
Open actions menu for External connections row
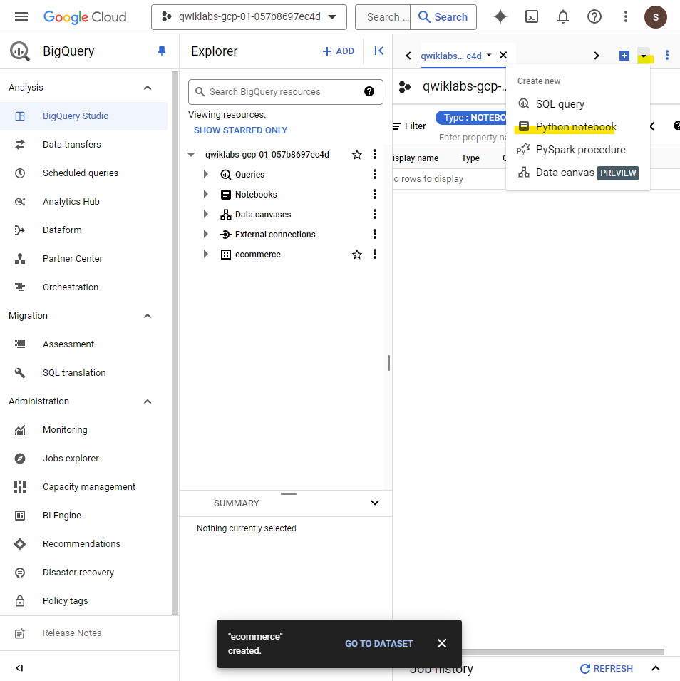[375, 235]
